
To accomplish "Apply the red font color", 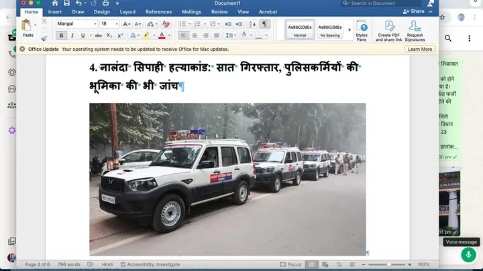I will point(162,35).
